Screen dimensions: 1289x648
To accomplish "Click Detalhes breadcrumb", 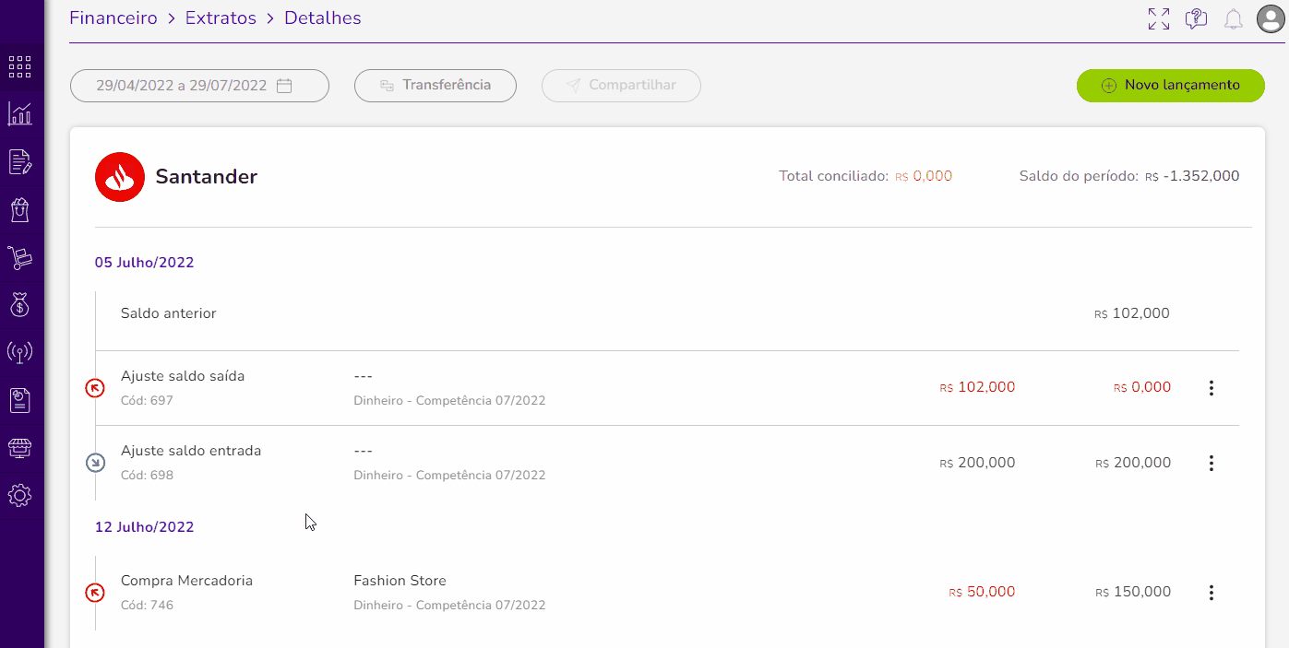I will (x=323, y=18).
